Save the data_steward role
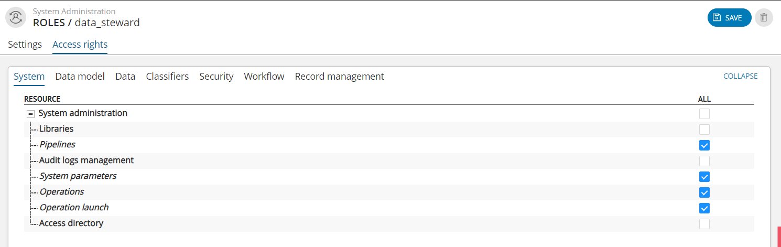Image resolution: width=781 pixels, height=247 pixels. (729, 17)
